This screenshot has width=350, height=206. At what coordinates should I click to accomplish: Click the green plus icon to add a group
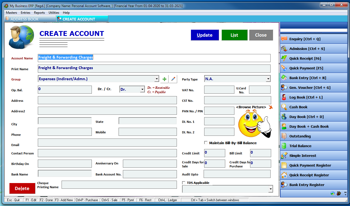pos(164,79)
